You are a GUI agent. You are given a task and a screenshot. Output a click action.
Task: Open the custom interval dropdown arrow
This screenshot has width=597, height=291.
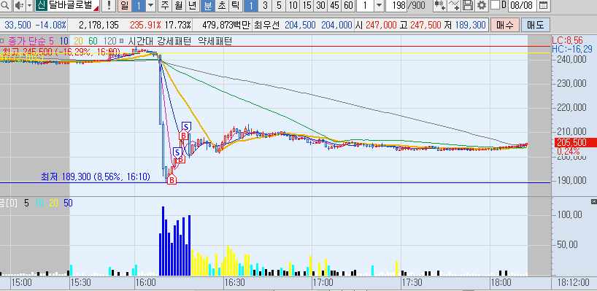[x=380, y=5]
